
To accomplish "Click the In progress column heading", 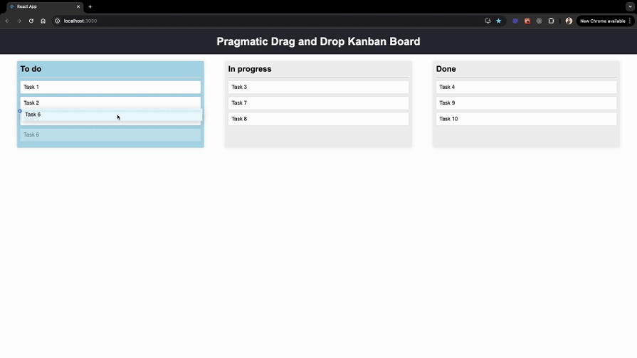I will 249,69.
